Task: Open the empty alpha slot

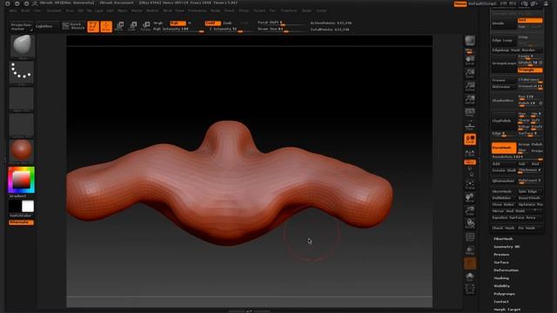Action: pos(21,98)
